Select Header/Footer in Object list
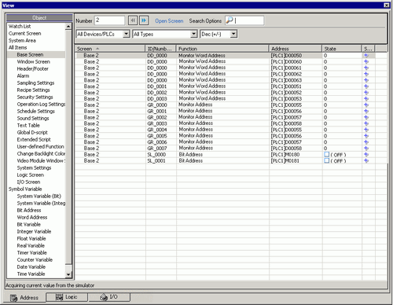393x305 pixels. pos(32,68)
